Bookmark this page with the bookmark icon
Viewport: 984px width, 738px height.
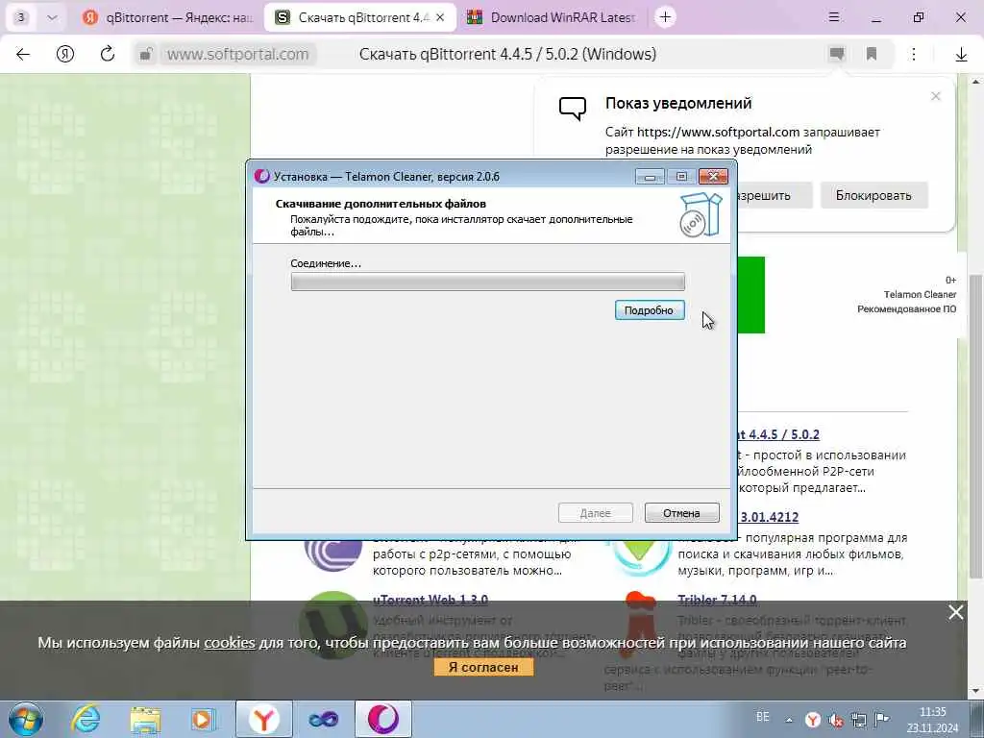[872, 54]
